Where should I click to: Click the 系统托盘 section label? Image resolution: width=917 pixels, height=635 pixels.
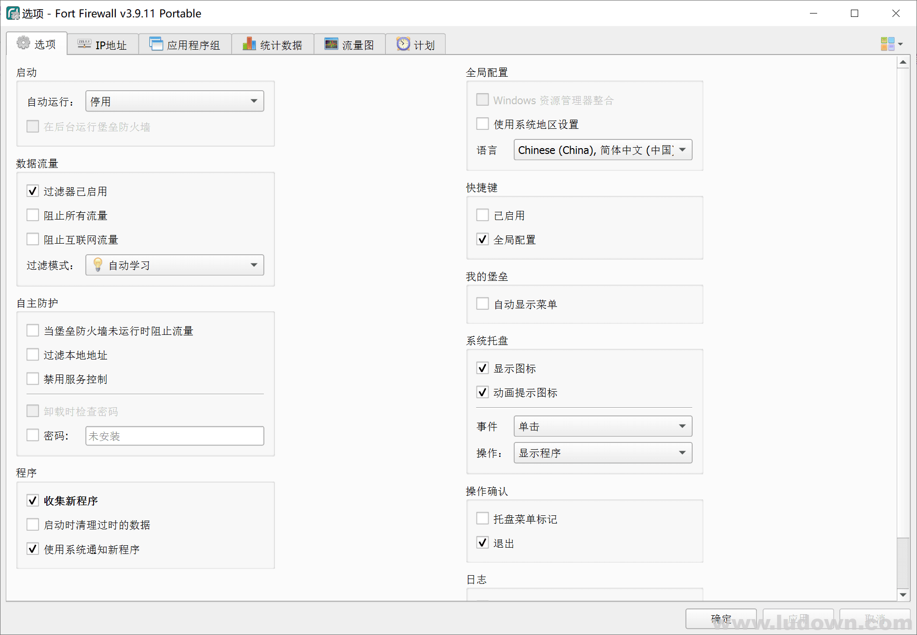(x=487, y=341)
